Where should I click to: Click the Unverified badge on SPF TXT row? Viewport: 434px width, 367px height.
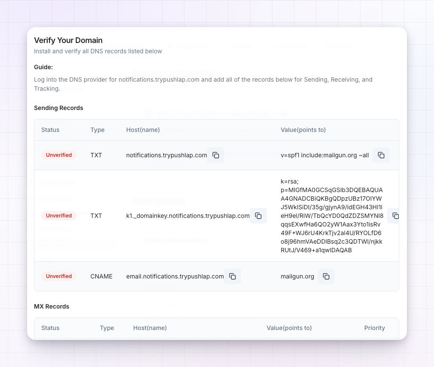click(x=59, y=155)
